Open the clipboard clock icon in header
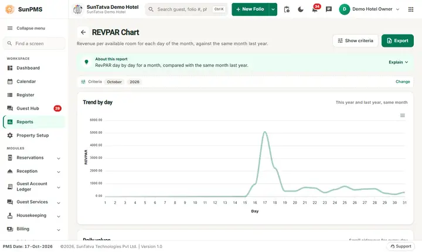The height and width of the screenshot is (252, 422). point(287,9)
